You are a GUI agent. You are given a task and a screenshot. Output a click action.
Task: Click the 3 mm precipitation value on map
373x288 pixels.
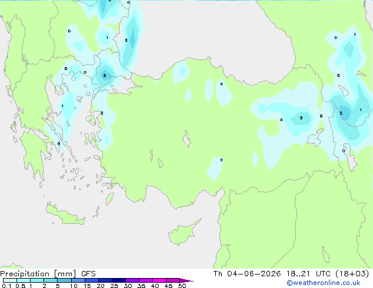(x=105, y=76)
